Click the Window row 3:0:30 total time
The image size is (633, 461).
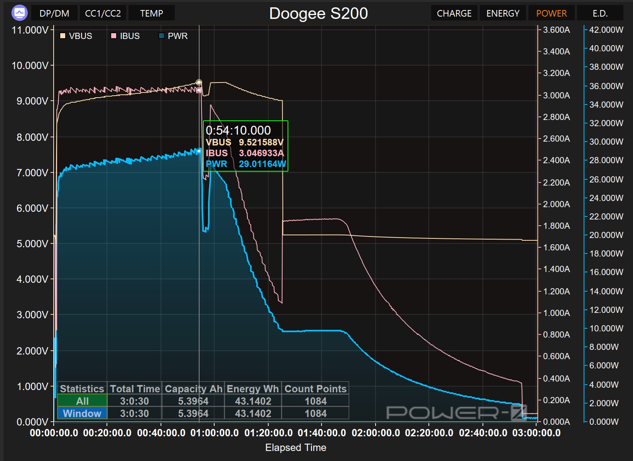click(134, 414)
